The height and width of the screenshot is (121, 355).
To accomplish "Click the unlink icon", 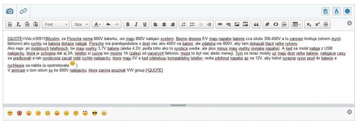I will coord(228,25).
